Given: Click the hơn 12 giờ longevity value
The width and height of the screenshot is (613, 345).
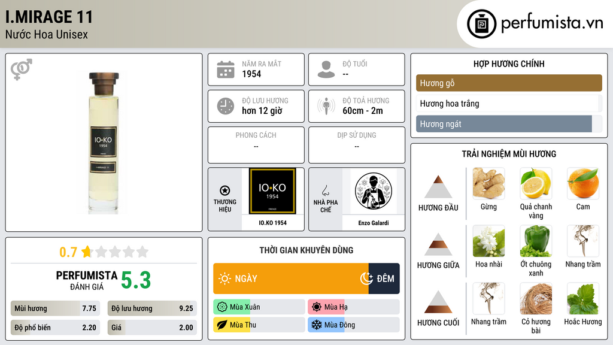Looking at the screenshot, I should tap(262, 111).
